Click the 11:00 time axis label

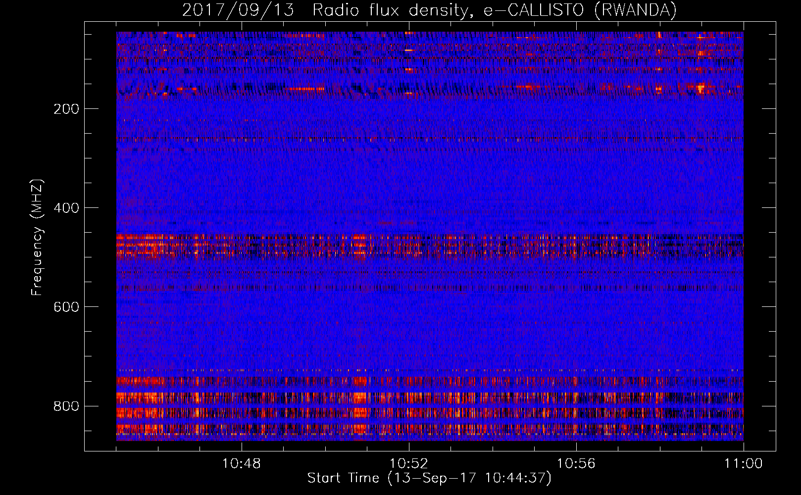(744, 464)
